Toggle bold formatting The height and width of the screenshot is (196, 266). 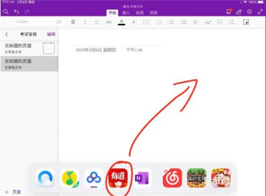click(73, 22)
